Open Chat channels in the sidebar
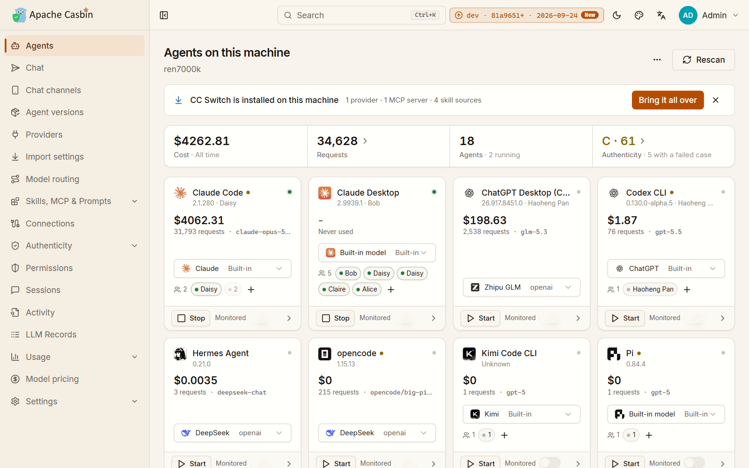Image resolution: width=749 pixels, height=468 pixels. [x=75, y=90]
